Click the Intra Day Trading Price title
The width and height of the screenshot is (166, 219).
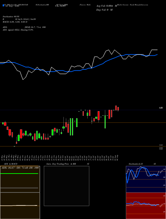pyautogui.click(x=61, y=164)
